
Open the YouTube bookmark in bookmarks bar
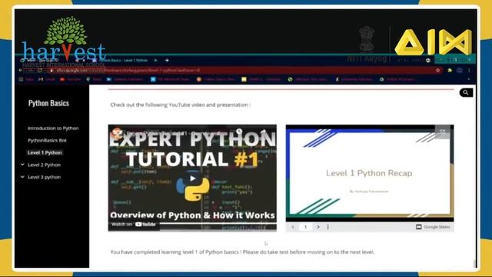(x=71, y=79)
